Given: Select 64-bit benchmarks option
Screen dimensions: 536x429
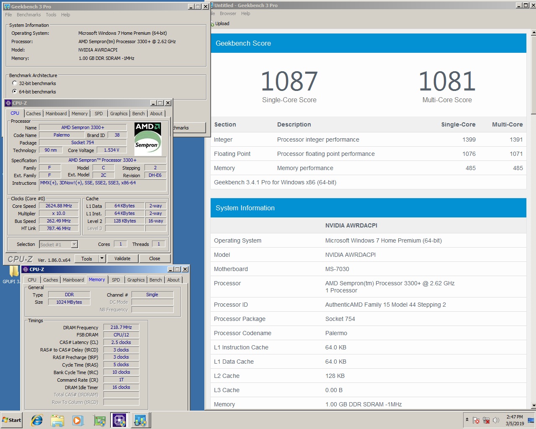Looking at the screenshot, I should 15,91.
